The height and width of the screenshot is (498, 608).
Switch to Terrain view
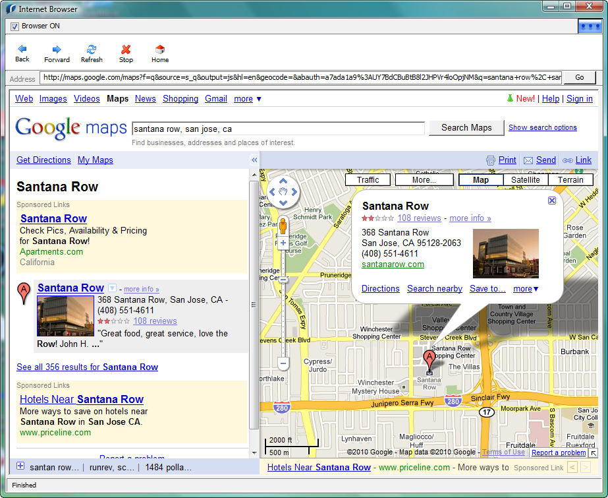(570, 179)
